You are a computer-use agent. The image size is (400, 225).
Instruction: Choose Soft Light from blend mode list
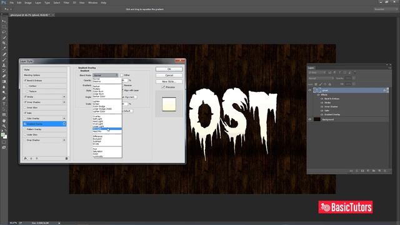point(97,119)
